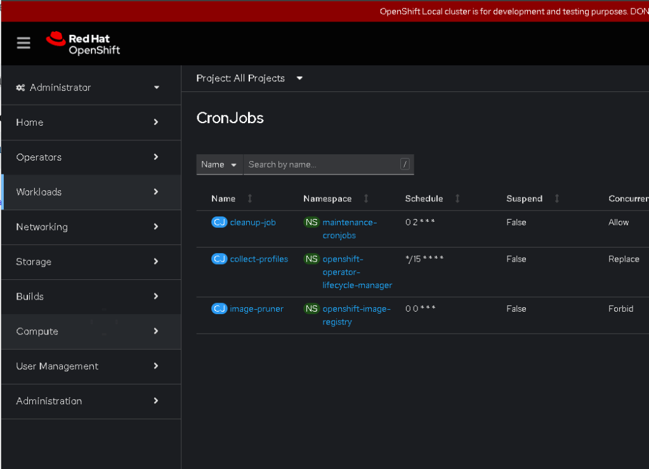Click the CJ badge beside cleanup-job
This screenshot has width=649, height=469.
tap(220, 222)
